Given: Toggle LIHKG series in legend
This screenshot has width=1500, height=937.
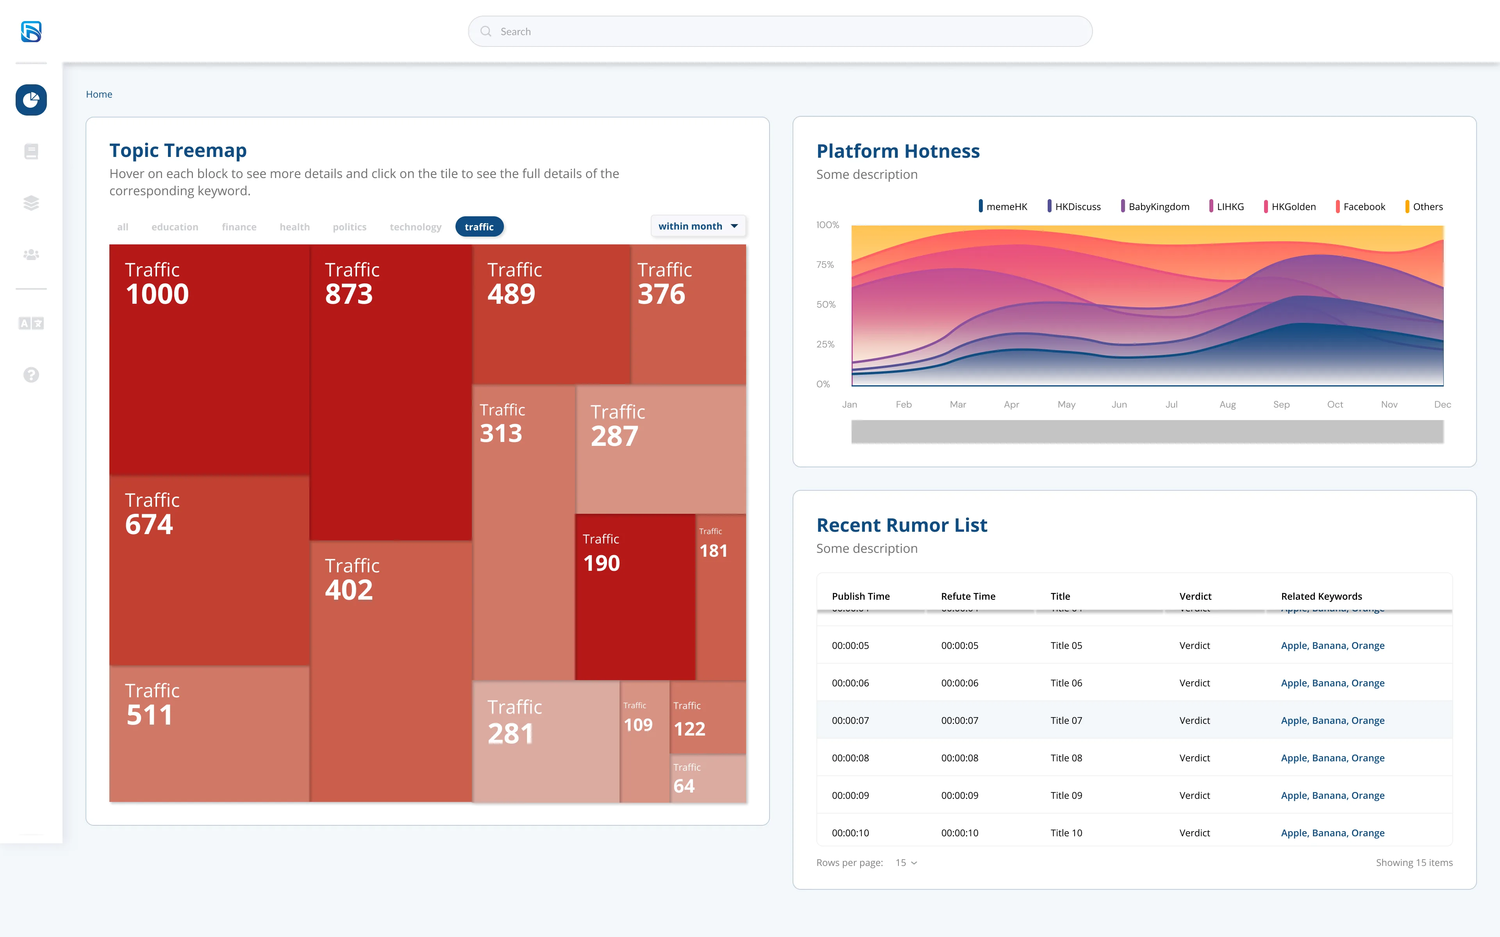Looking at the screenshot, I should (x=1227, y=207).
